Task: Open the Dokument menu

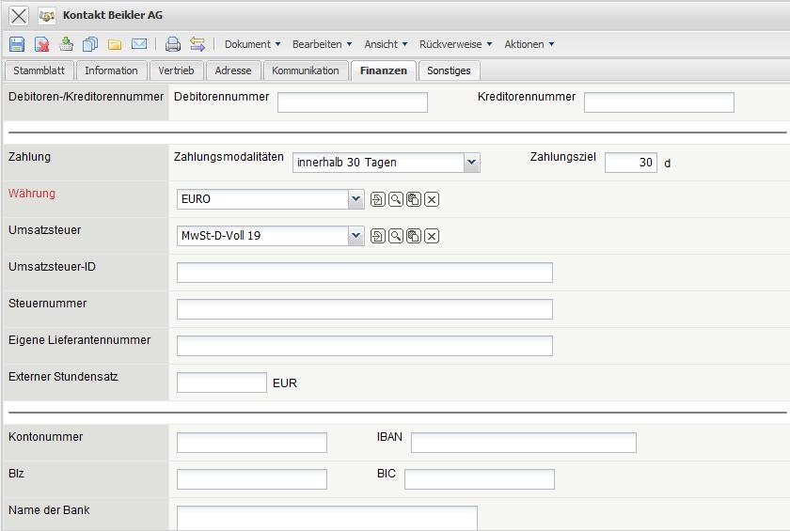Action: [252, 44]
